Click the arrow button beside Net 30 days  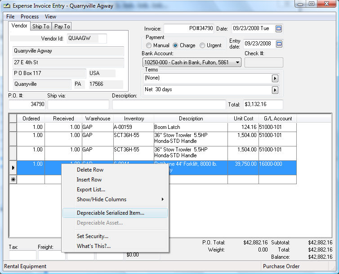click(275, 90)
